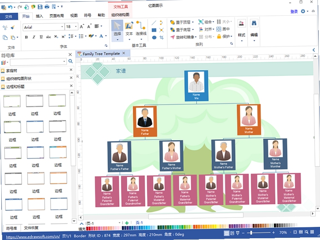Screen dimensions: 320x240
Task: Open the edrawsoft.com link in status bar
Action: coord(33,237)
